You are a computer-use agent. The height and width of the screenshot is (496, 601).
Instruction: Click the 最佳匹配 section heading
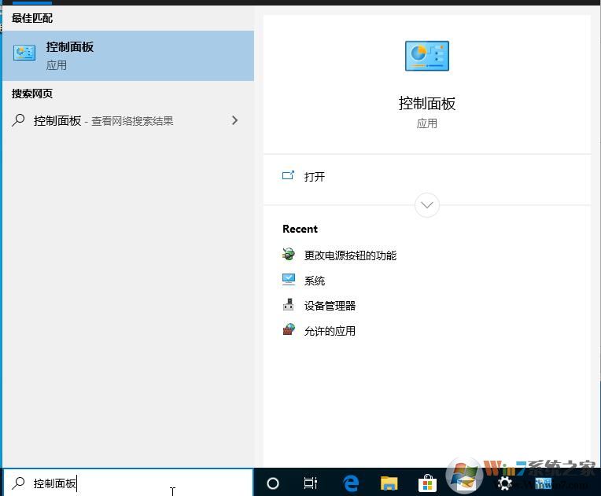pyautogui.click(x=31, y=18)
